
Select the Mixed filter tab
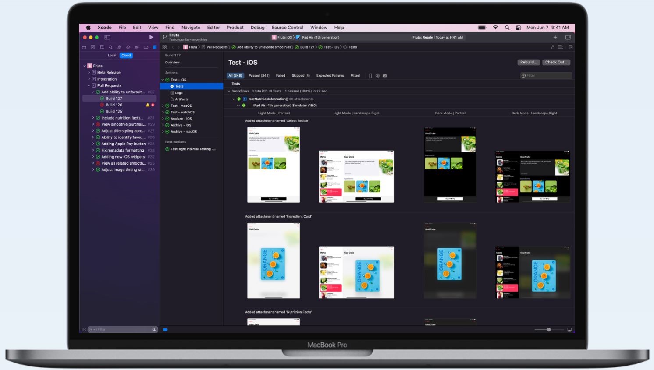pyautogui.click(x=355, y=76)
